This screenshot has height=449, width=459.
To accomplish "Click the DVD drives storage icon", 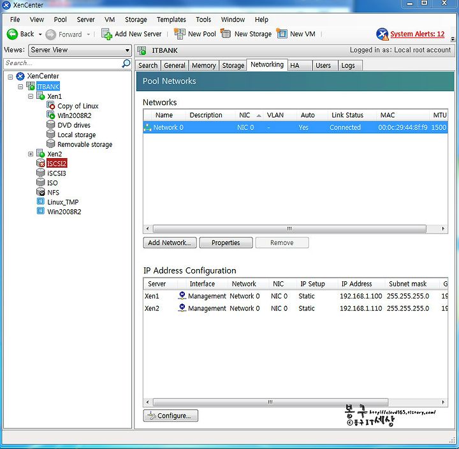I will (x=50, y=124).
